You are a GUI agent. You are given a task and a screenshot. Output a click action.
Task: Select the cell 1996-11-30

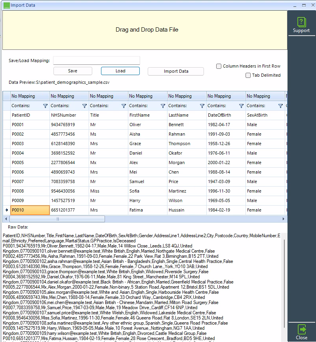point(226,191)
